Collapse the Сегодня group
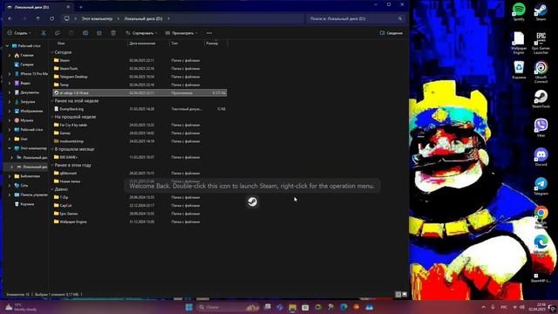This screenshot has width=558, height=314. (52, 52)
